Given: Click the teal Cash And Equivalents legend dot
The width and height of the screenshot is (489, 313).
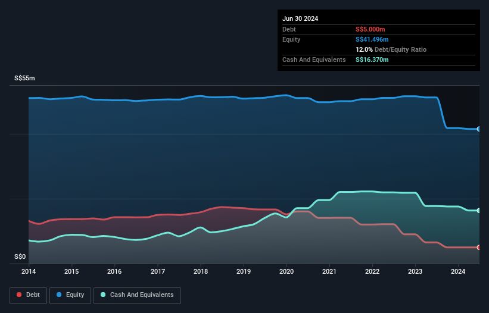Looking at the screenshot, I should coord(103,295).
